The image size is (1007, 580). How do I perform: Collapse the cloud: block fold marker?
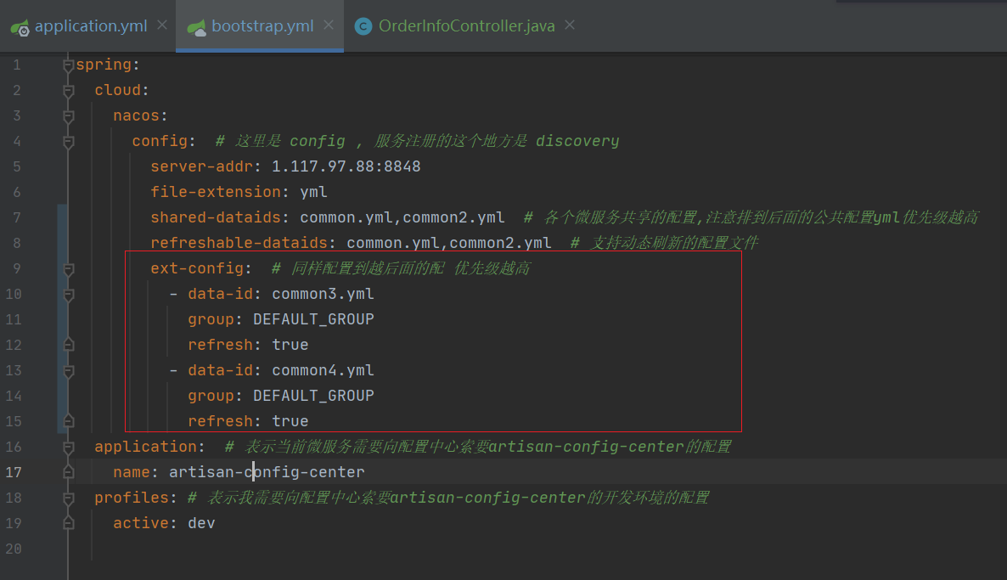tap(68, 91)
